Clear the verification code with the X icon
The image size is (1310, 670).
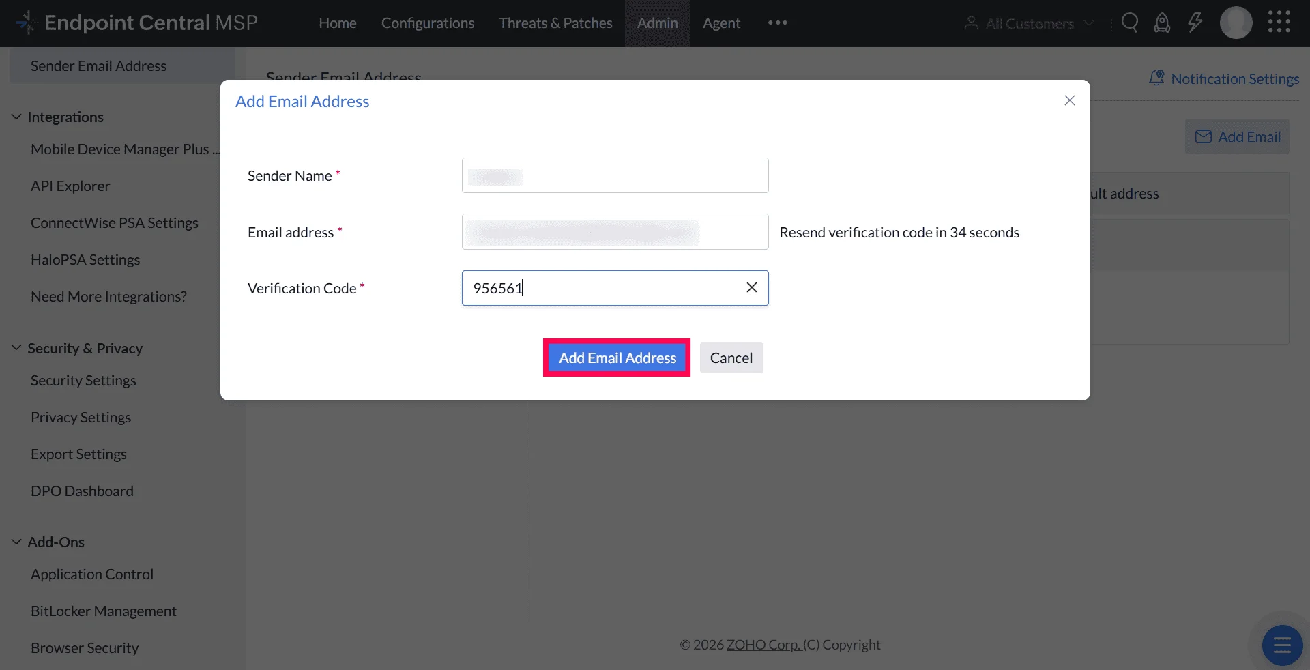pyautogui.click(x=751, y=287)
